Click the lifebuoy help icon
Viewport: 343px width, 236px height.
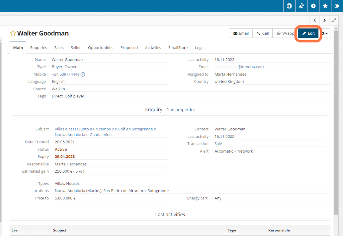point(289,6)
